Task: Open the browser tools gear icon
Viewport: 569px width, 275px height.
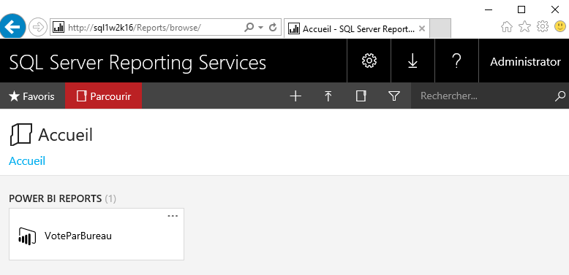Action: (x=542, y=26)
